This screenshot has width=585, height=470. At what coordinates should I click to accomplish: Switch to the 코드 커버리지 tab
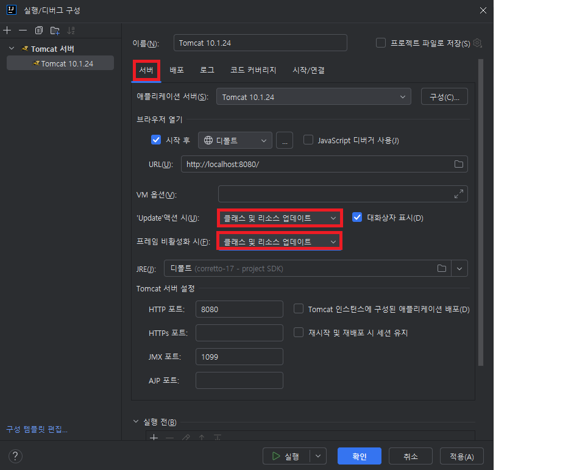tap(253, 70)
